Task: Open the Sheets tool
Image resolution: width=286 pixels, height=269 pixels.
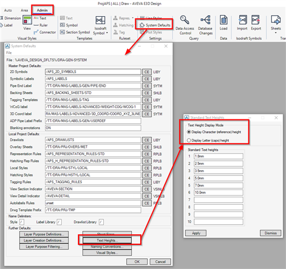Action: (276, 22)
